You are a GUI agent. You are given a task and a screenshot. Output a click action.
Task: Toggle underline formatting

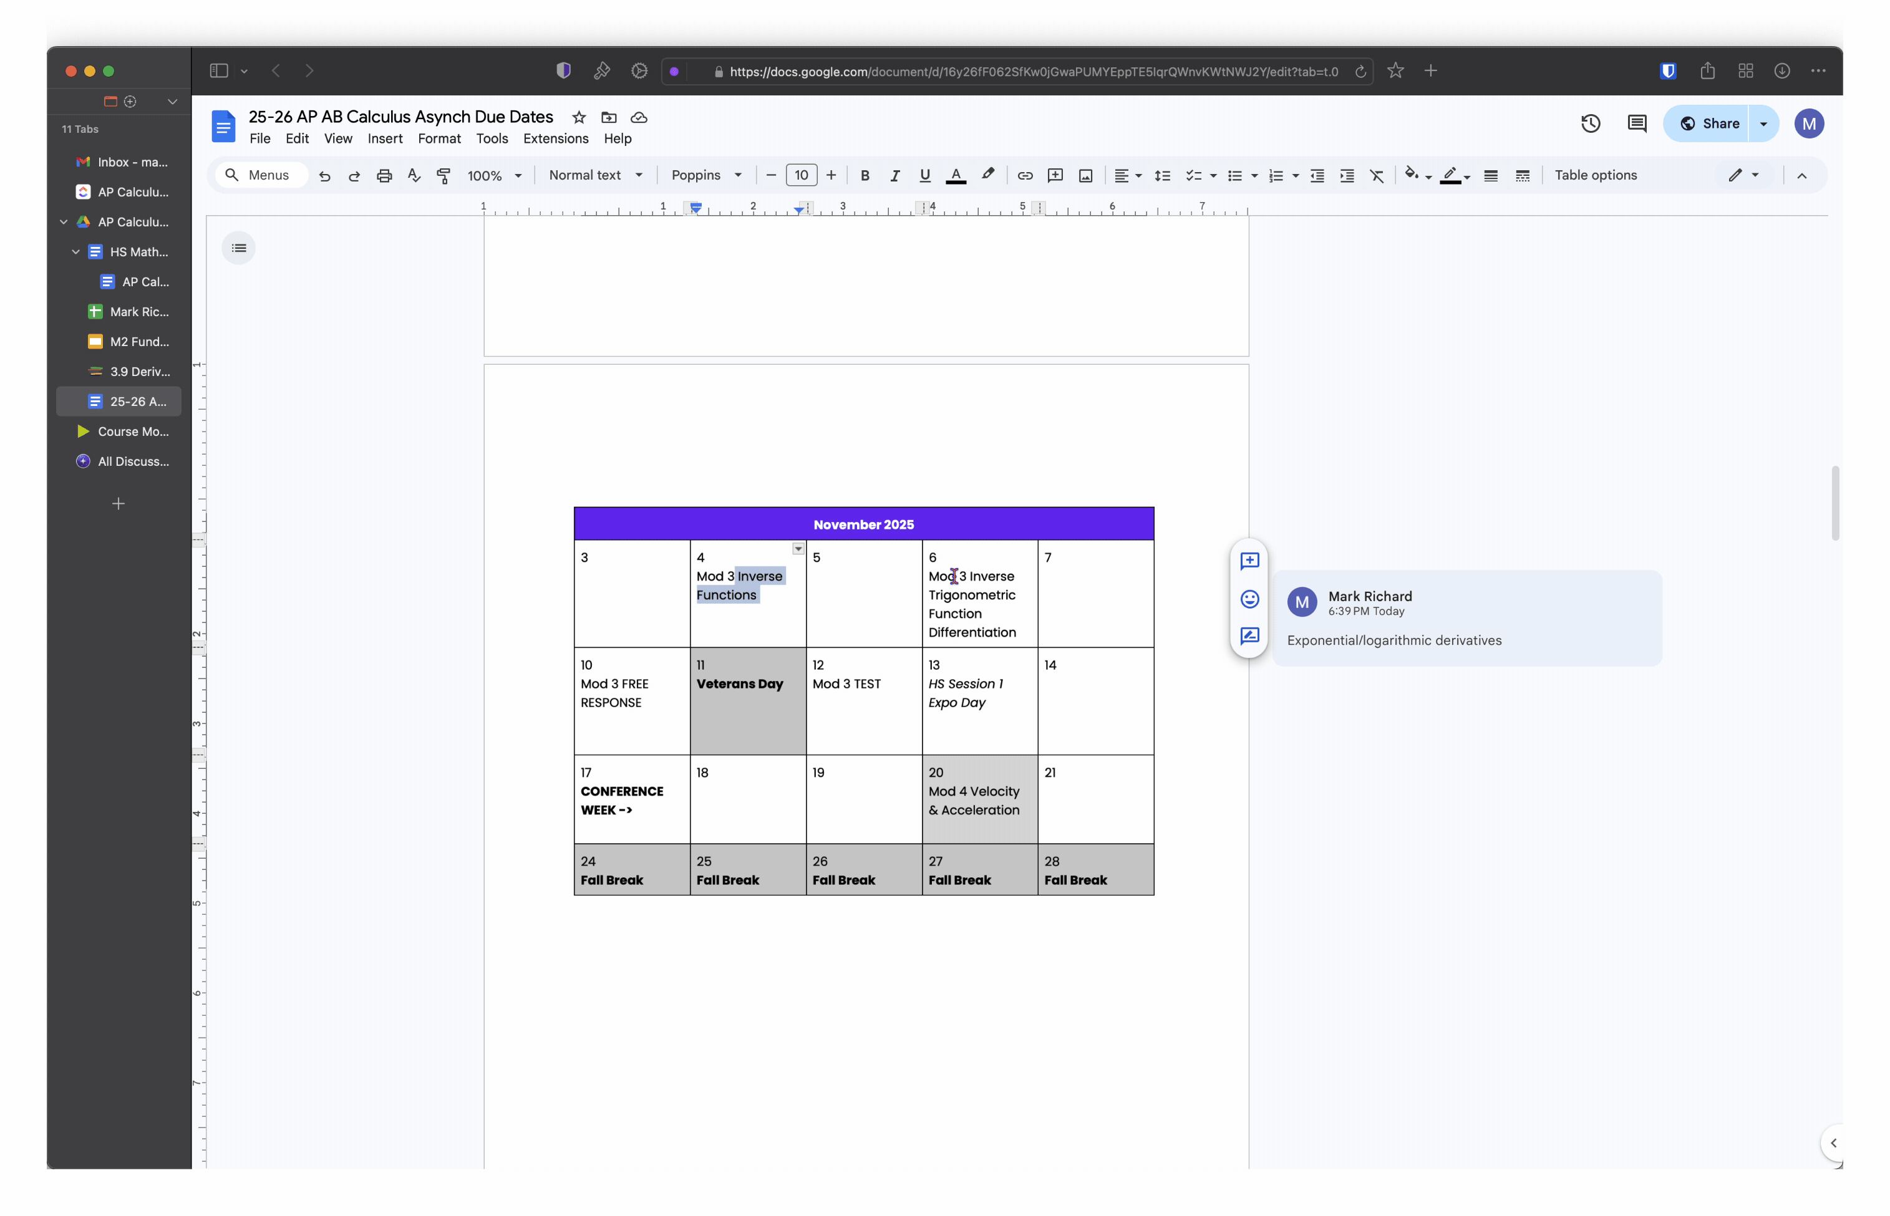tap(924, 175)
